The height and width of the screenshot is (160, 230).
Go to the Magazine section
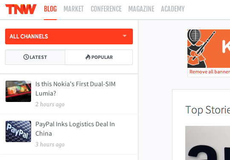[x=141, y=9]
